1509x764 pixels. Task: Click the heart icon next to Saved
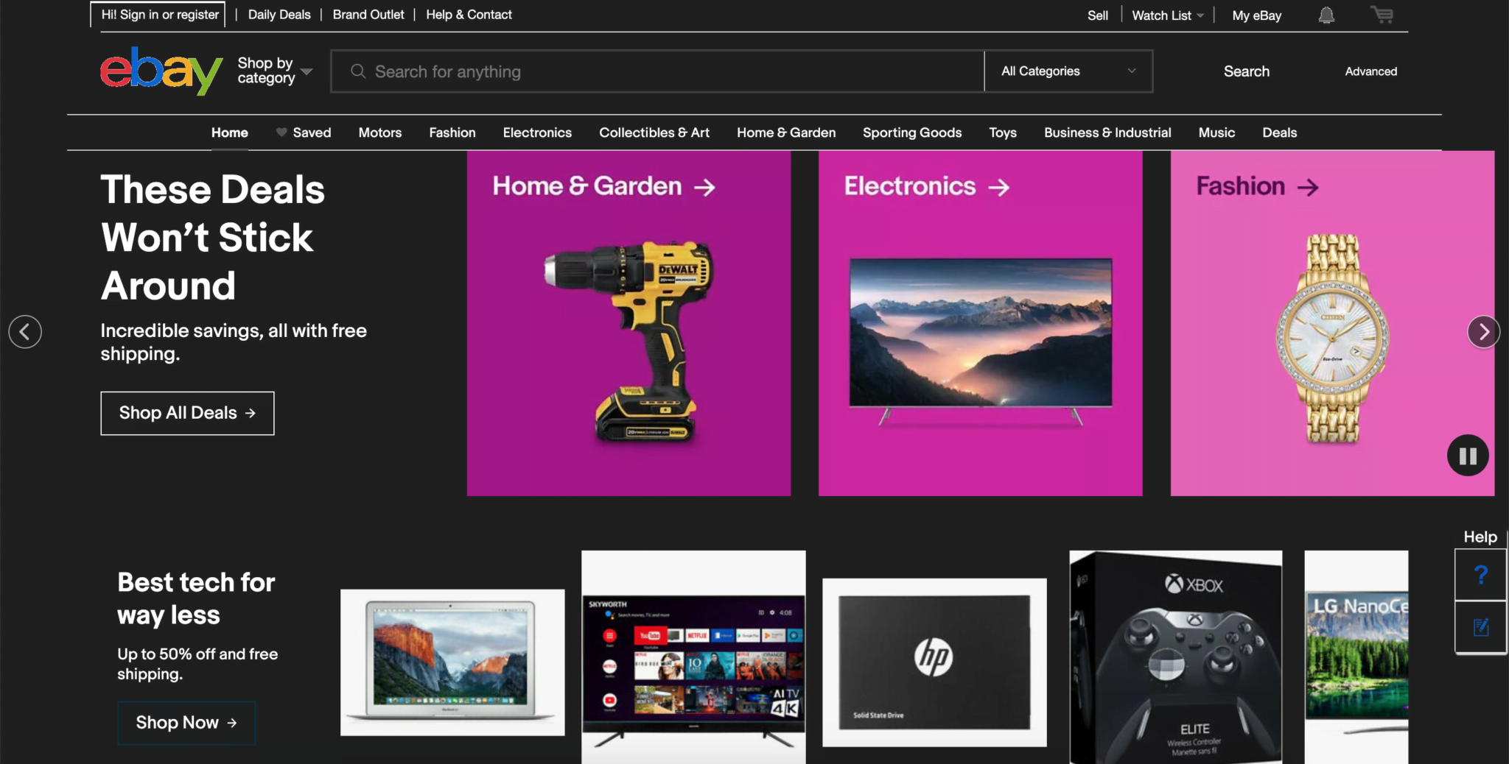pos(281,132)
